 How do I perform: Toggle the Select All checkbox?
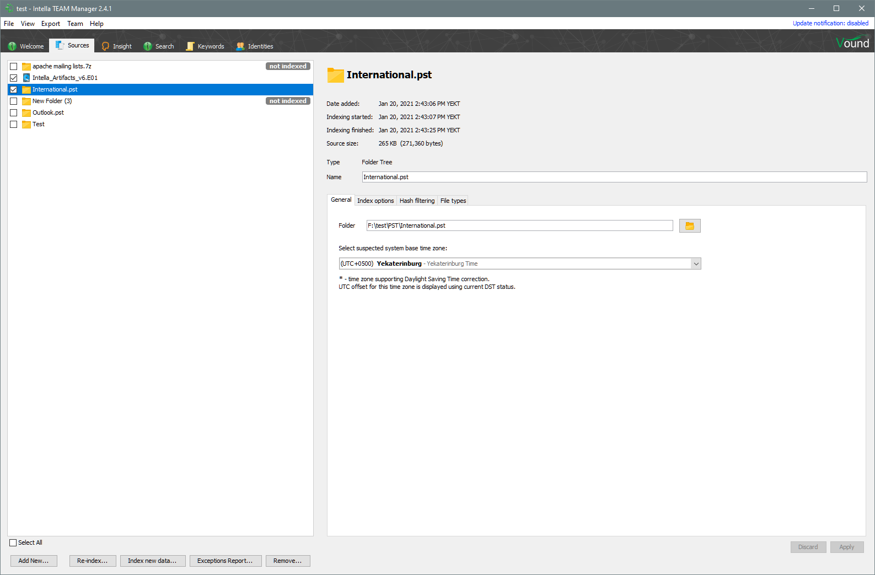(13, 542)
